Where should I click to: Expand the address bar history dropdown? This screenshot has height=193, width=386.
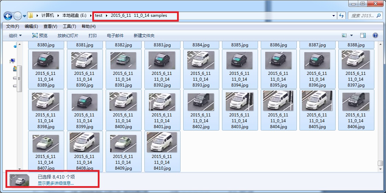click(334, 16)
